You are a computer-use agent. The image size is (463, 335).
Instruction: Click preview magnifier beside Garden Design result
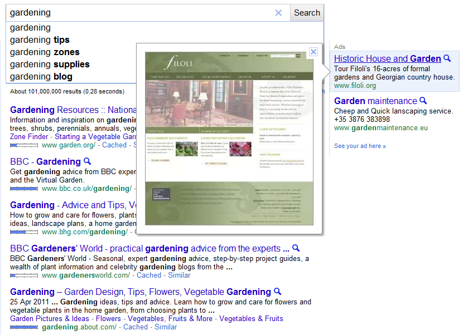(x=277, y=292)
